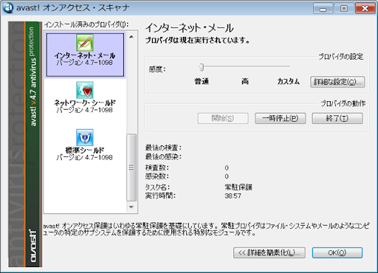Select the インターネット・メール provider icon
Viewport: 378px width, 273px height.
coord(85,43)
